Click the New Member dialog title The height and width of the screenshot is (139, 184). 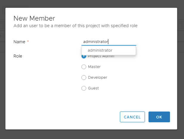pos(34,18)
